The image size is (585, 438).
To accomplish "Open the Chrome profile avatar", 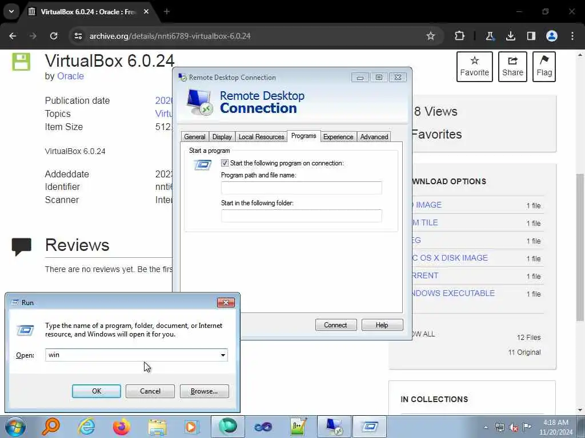I will 552,36.
